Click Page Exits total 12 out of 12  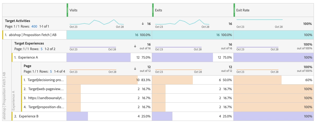click(227, 69)
